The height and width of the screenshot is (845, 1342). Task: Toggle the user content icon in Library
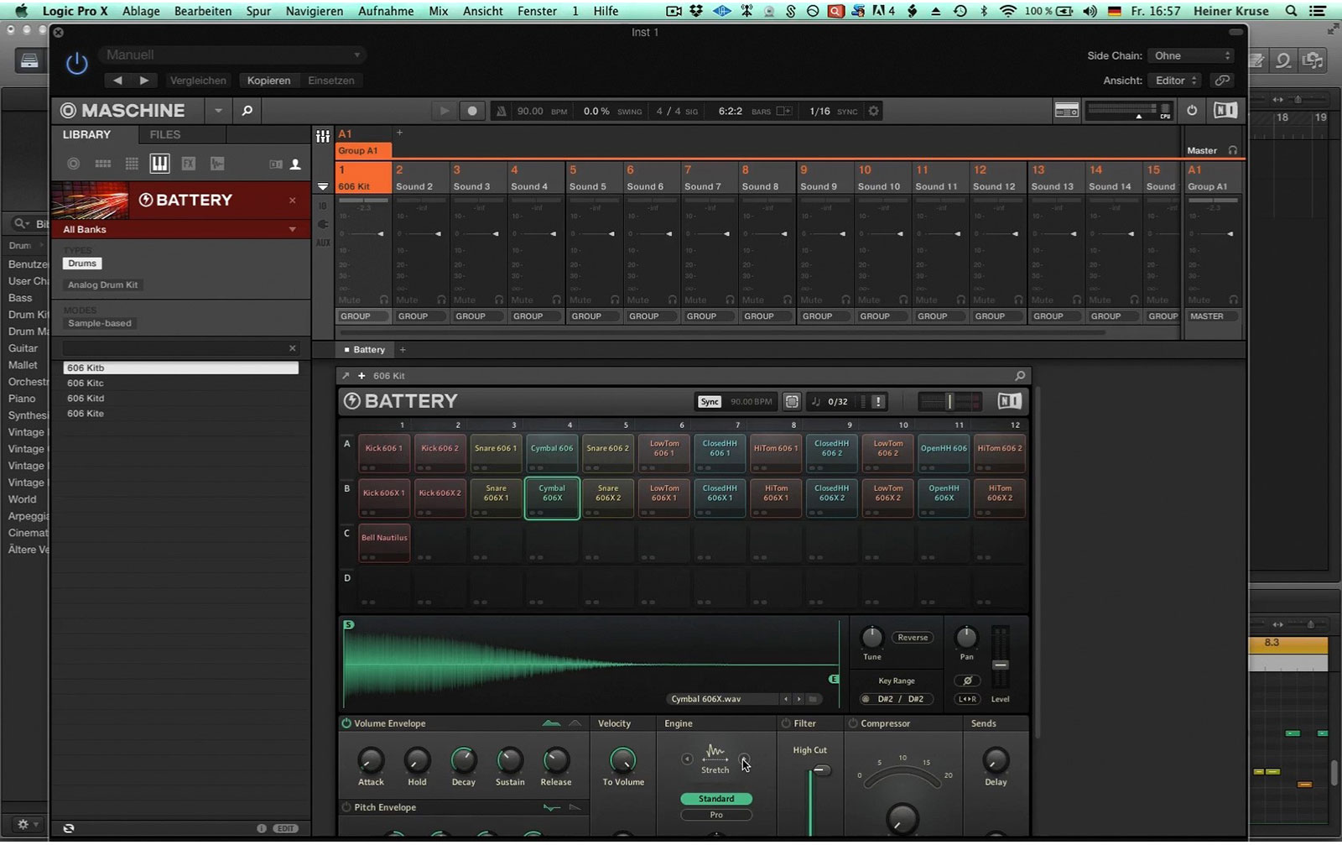[x=295, y=164]
